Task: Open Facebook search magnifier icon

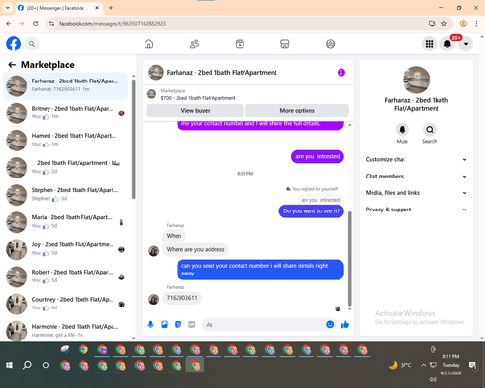Action: coord(32,44)
